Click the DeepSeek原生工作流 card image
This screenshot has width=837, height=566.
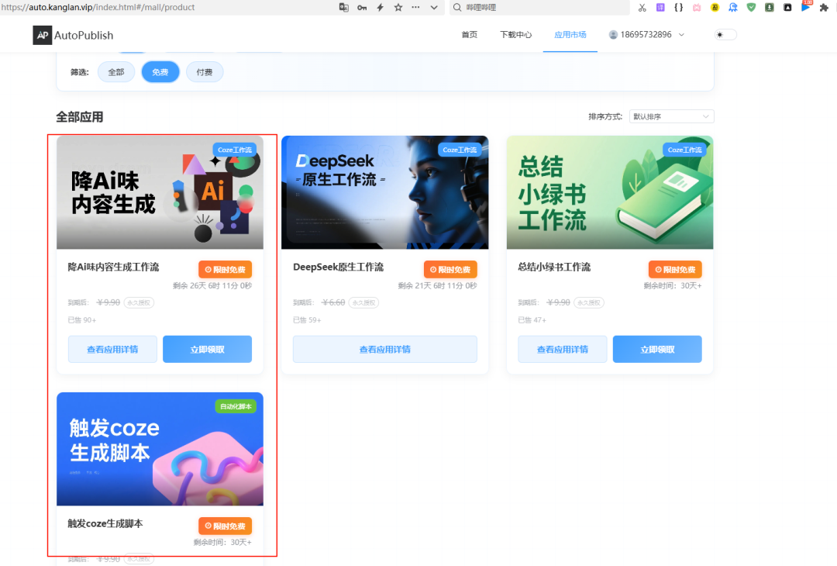pos(385,192)
